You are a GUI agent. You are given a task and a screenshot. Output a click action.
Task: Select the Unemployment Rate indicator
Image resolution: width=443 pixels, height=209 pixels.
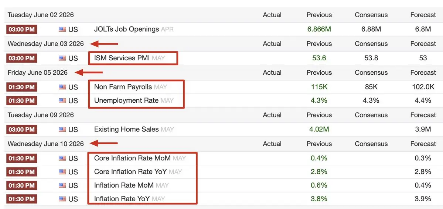[126, 100]
